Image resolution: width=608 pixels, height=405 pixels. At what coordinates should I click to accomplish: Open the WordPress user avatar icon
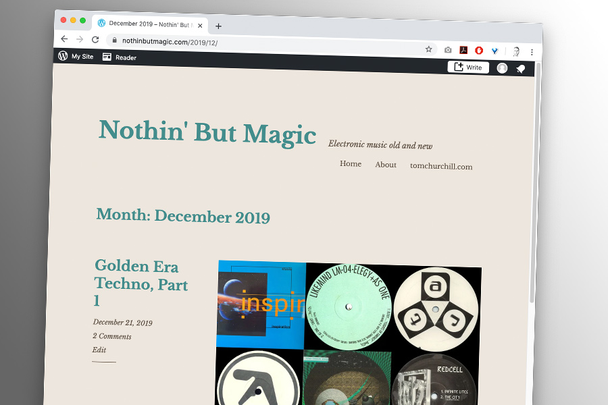tap(502, 68)
